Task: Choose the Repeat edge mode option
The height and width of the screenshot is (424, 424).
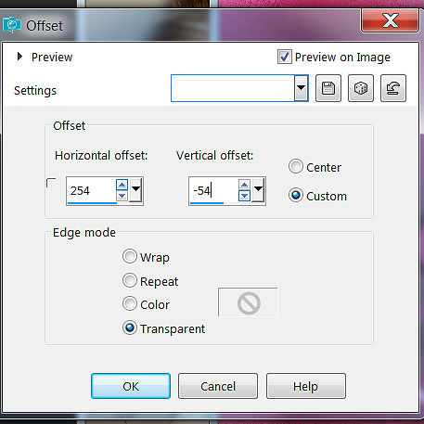Action: 130,280
